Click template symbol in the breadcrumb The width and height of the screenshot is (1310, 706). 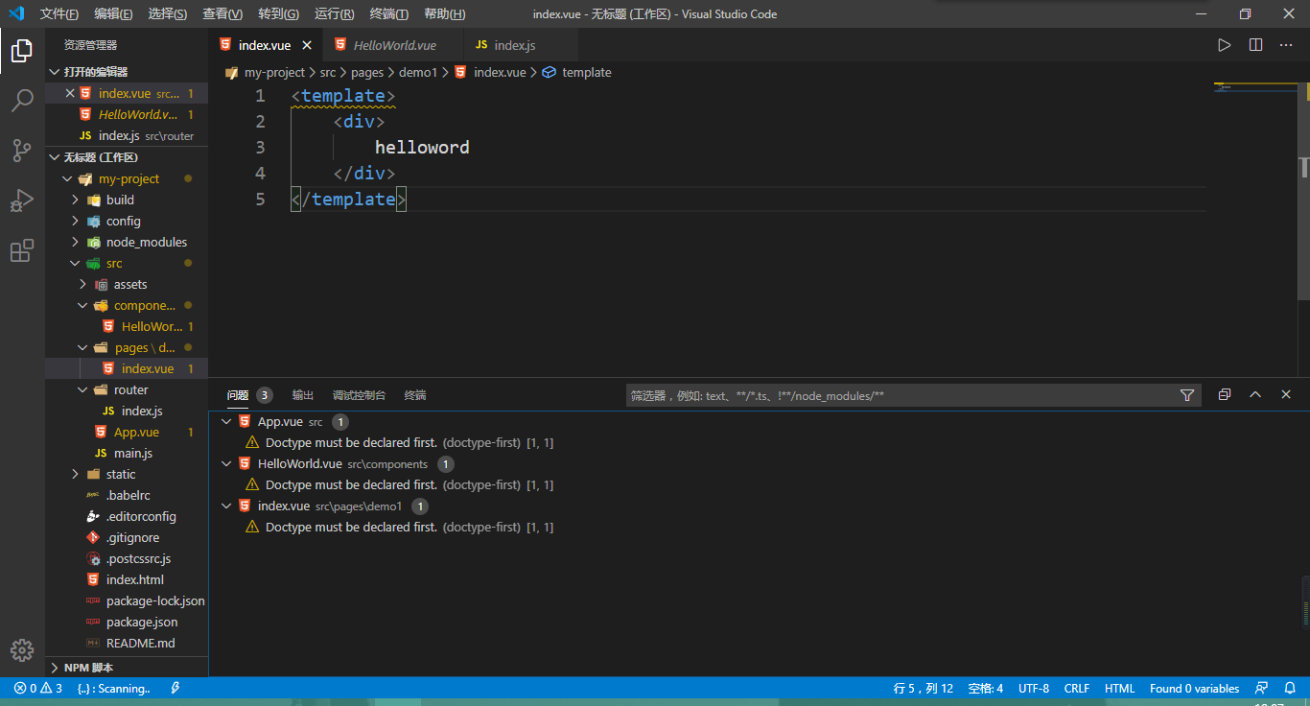click(586, 72)
